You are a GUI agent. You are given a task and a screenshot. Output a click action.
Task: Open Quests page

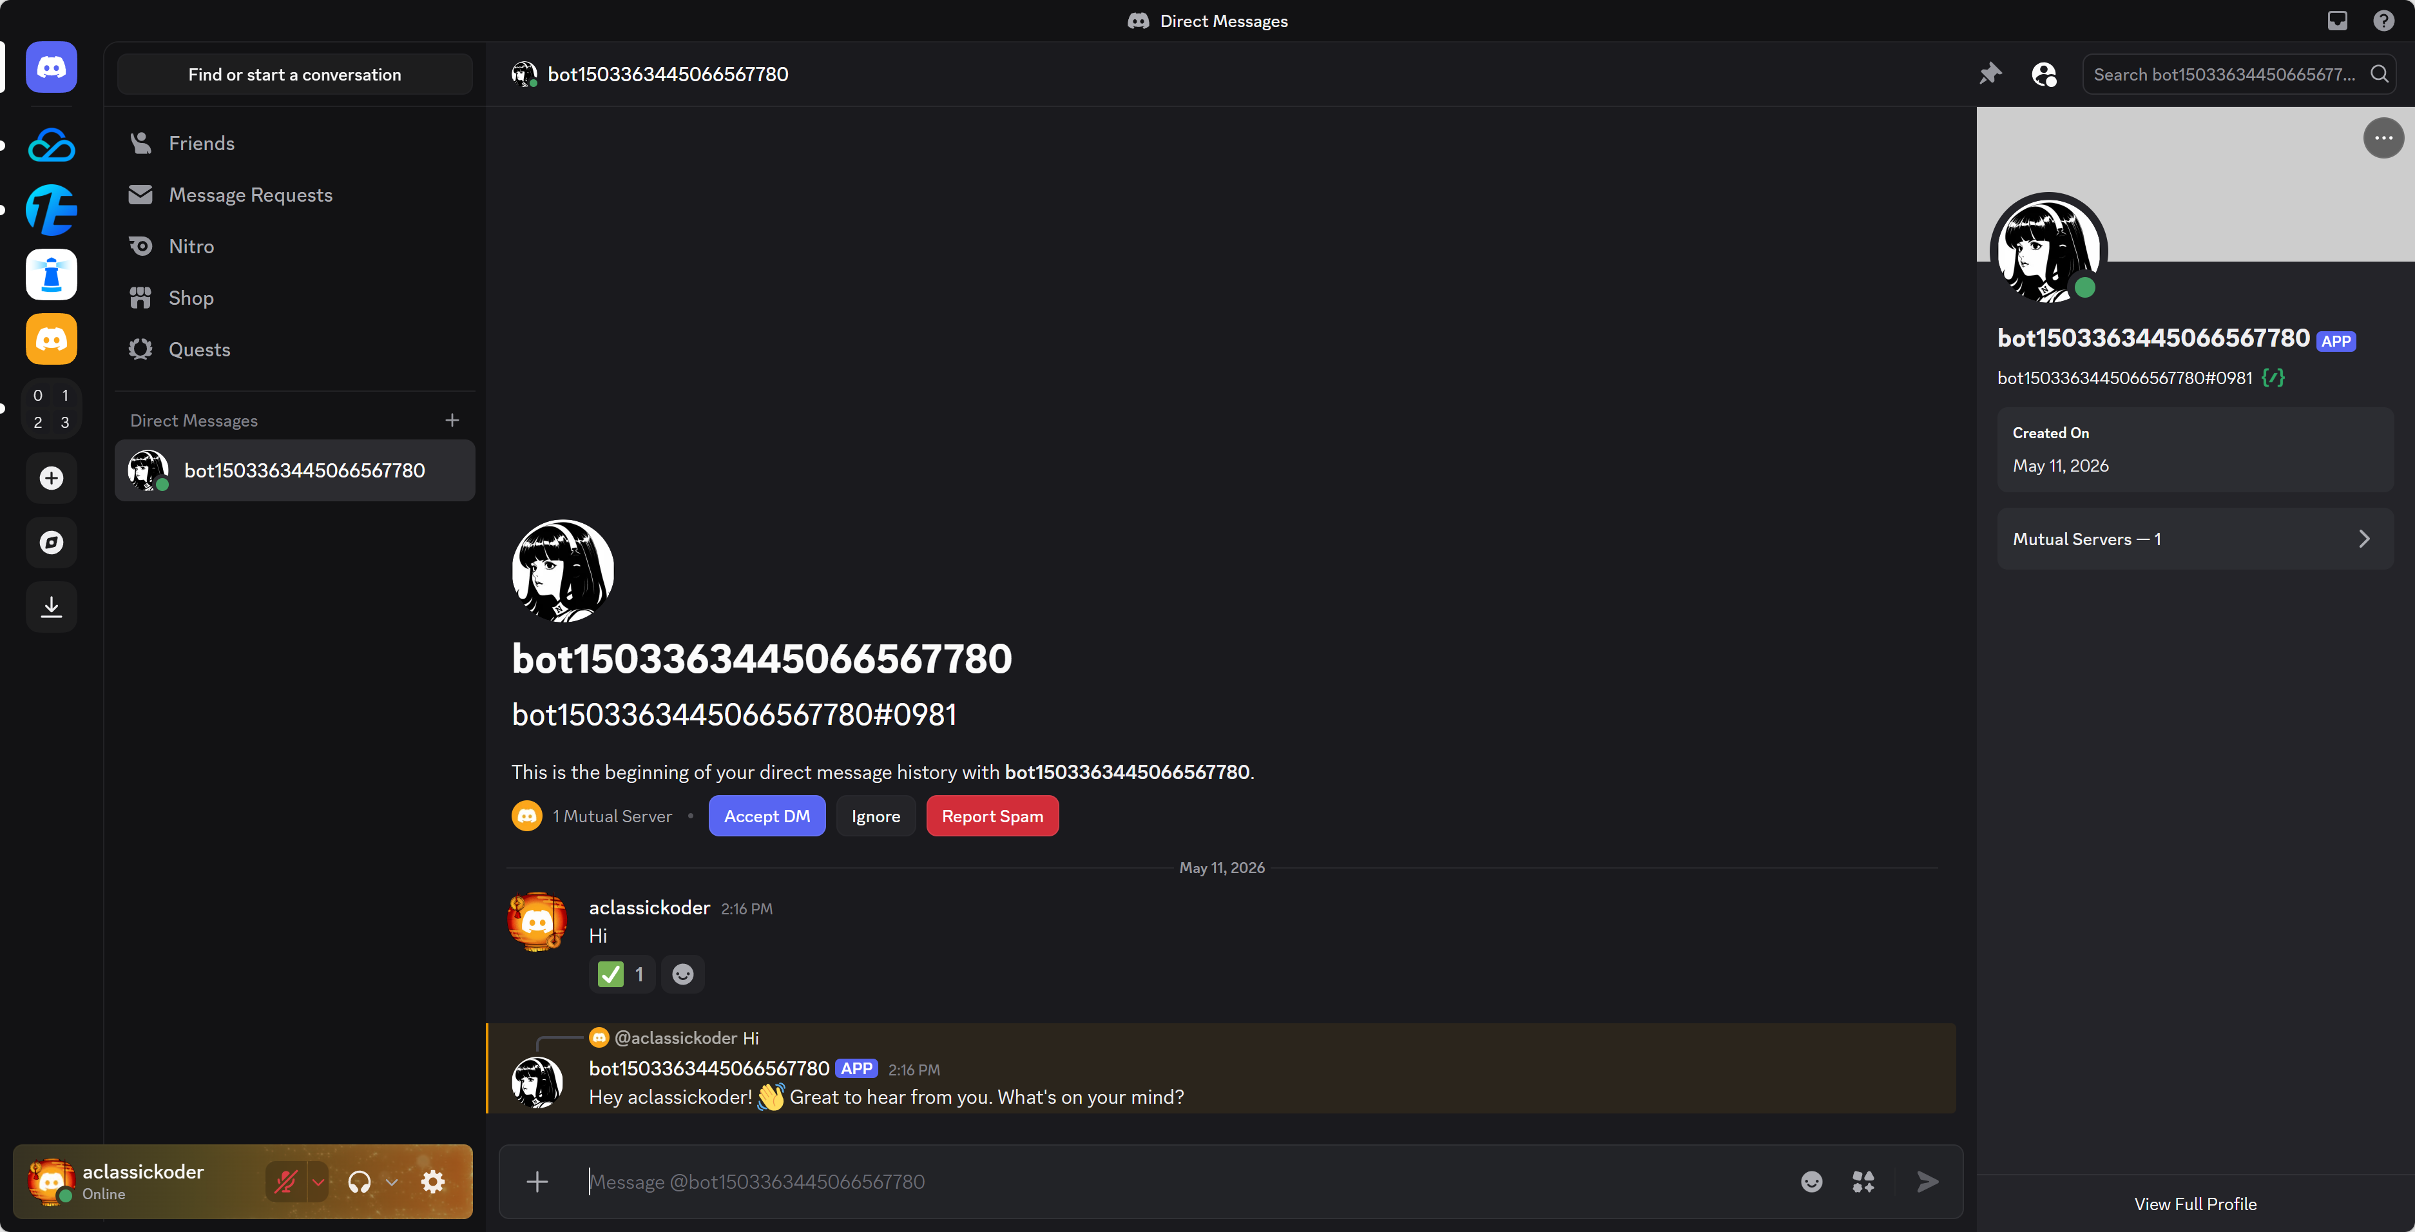coord(294,350)
